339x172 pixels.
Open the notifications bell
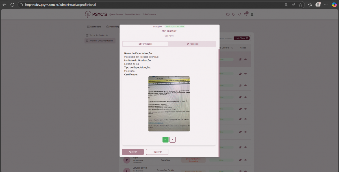point(240,14)
